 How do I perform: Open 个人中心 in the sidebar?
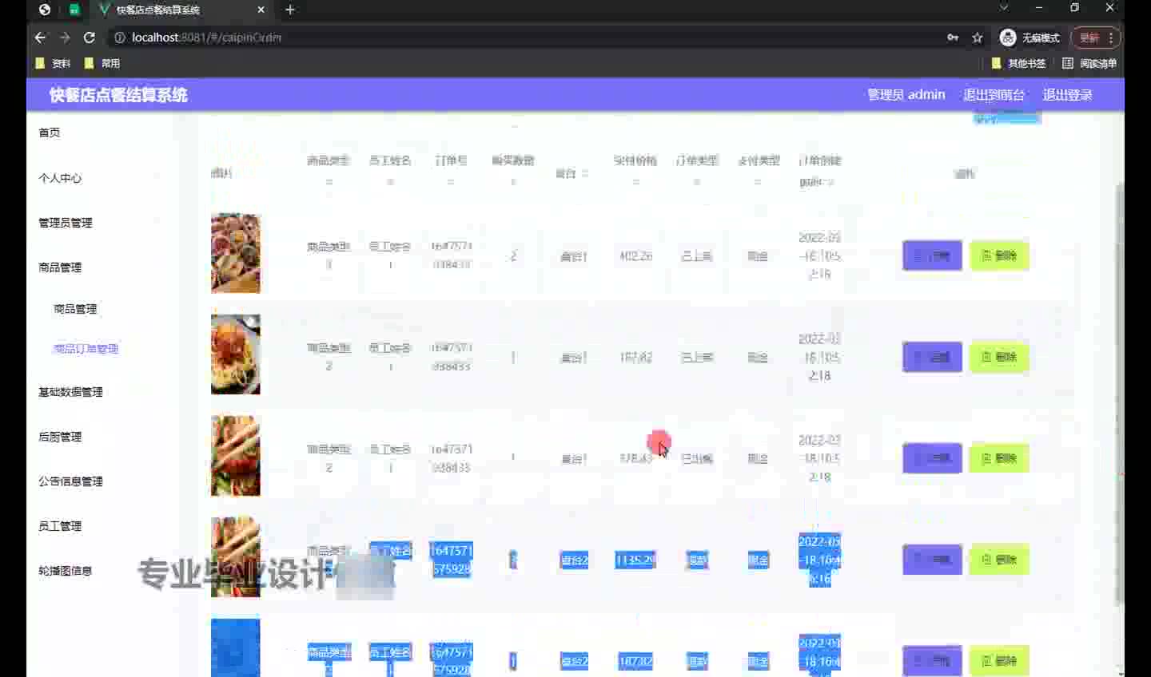[60, 178]
